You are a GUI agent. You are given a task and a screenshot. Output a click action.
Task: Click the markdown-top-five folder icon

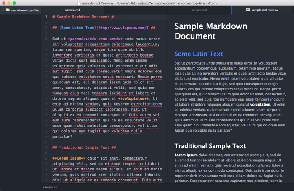8,10
